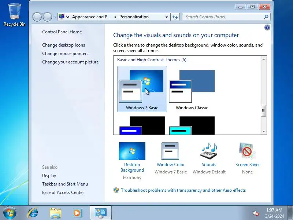Click the muted volume tray icon
Image resolution: width=293 pixels, height=220 pixels.
tap(256, 213)
